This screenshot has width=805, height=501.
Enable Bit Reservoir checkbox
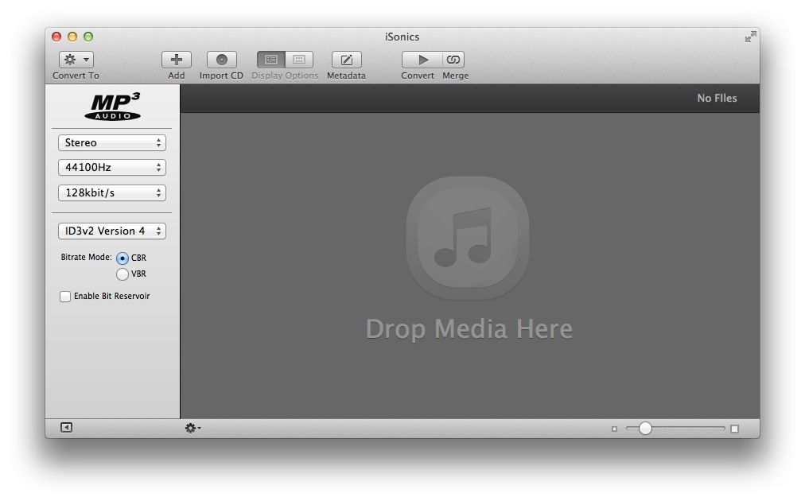pos(65,297)
